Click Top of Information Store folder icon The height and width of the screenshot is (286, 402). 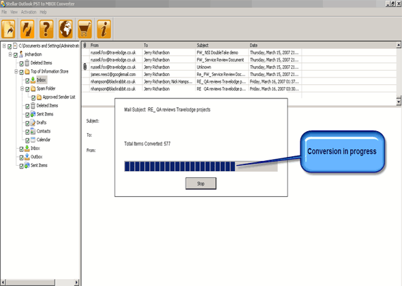point(27,71)
